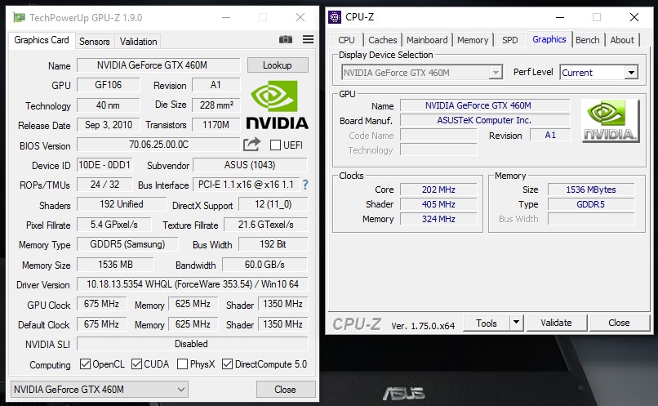Image resolution: width=658 pixels, height=406 pixels.
Task: Toggle the DirectCompute 5.0 checkbox
Action: [x=227, y=364]
